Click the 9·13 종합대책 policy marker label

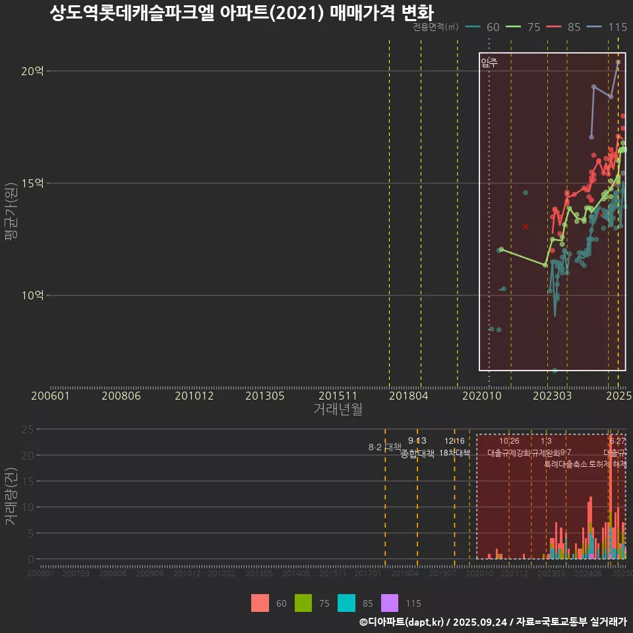pos(417,447)
